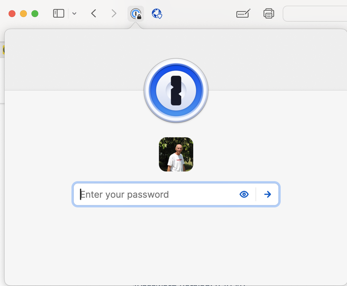Screen dimensions: 347x286
Task: Click the password autofill pencil icon
Action: pyautogui.click(x=243, y=14)
